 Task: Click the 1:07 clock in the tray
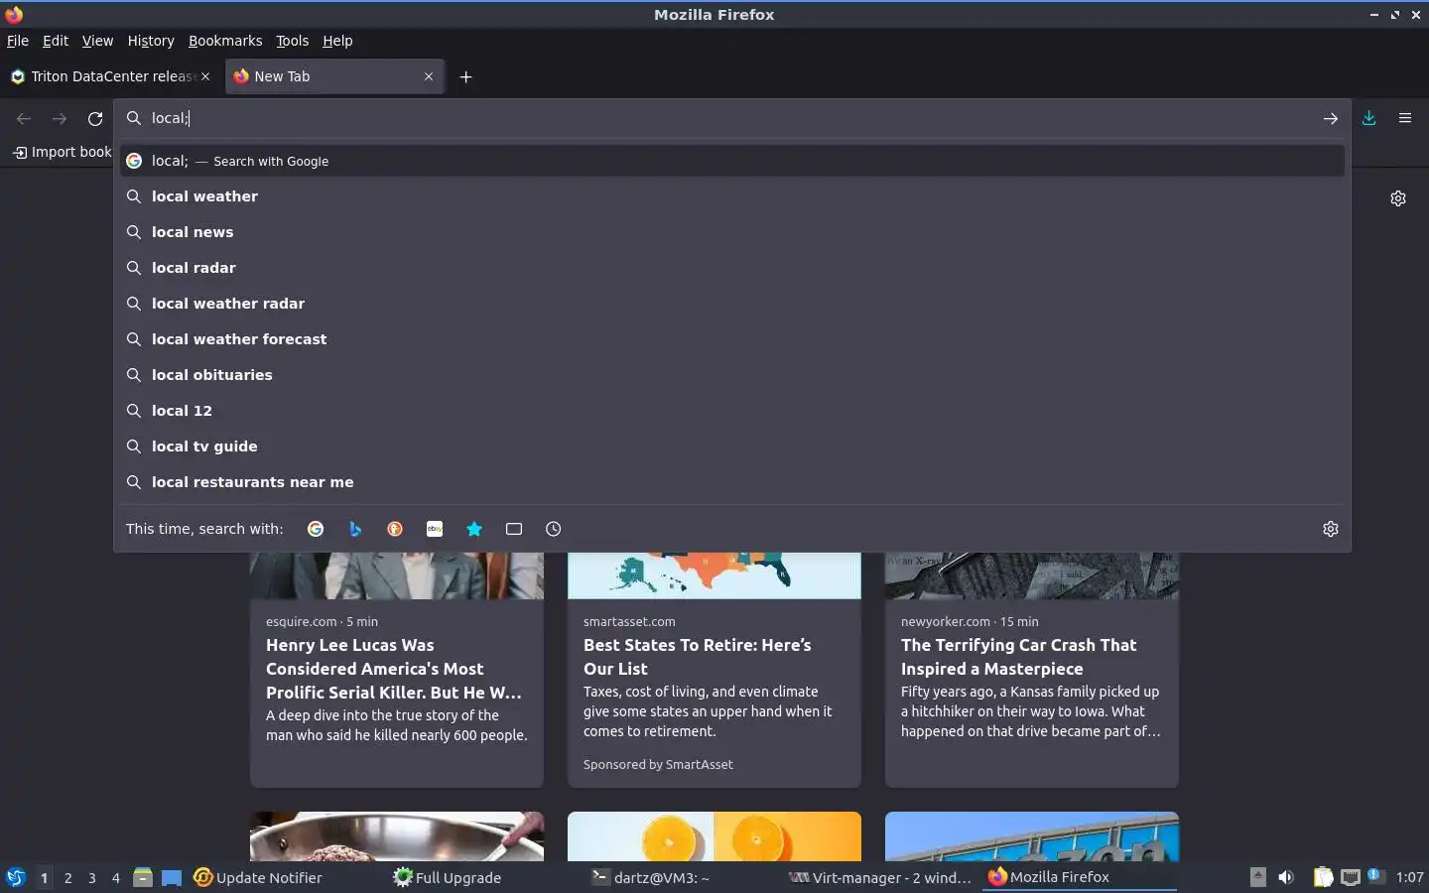[1409, 877]
